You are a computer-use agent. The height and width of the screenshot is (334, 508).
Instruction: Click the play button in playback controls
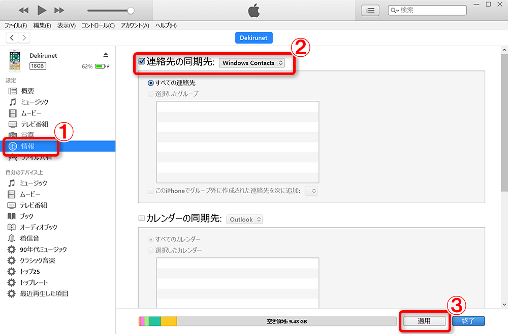[x=42, y=10]
